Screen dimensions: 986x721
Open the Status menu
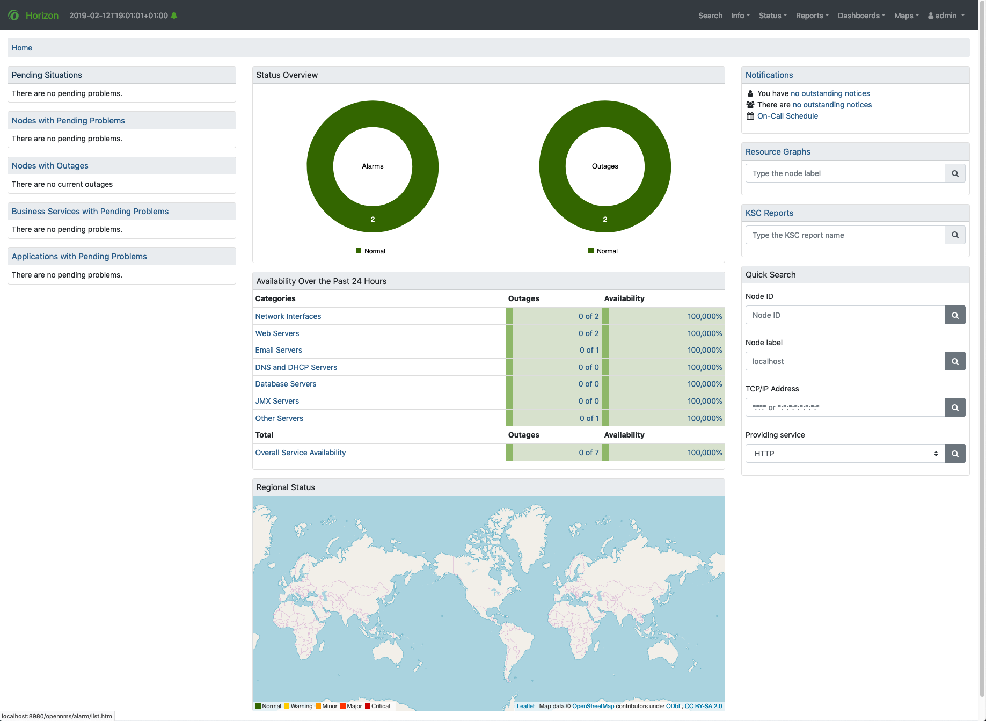(x=772, y=15)
